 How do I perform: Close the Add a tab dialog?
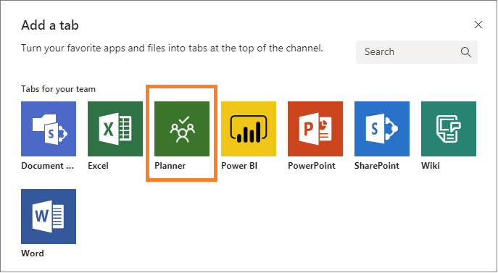click(478, 25)
